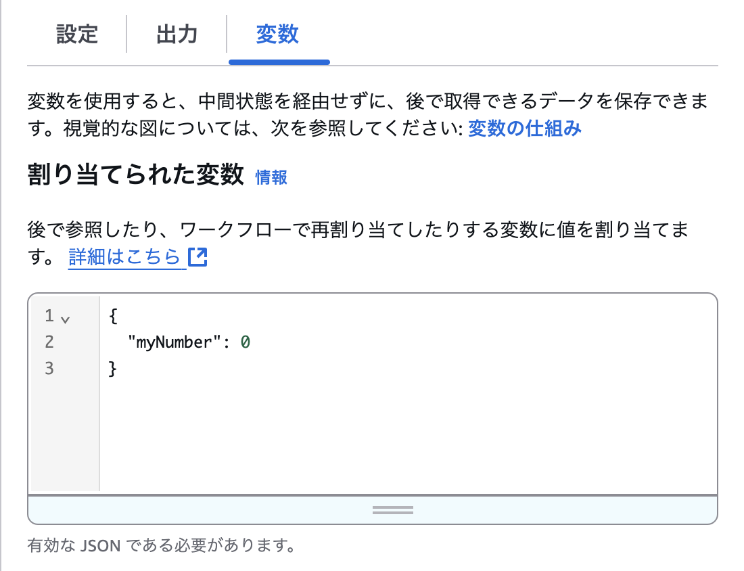The image size is (744, 571).
Task: Collapse line 1 with the gutter chevron
Action: [x=66, y=317]
